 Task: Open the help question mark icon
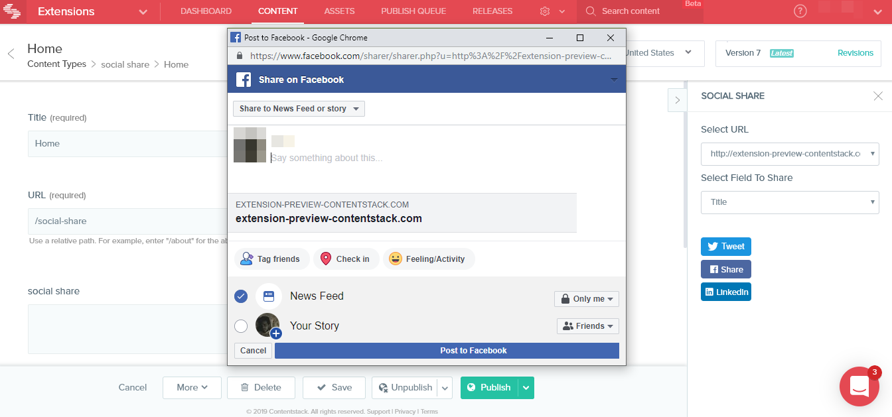point(800,11)
